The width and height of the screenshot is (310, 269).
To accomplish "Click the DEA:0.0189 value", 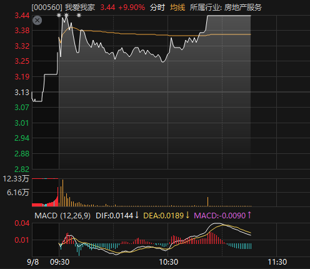I will 164,215.
